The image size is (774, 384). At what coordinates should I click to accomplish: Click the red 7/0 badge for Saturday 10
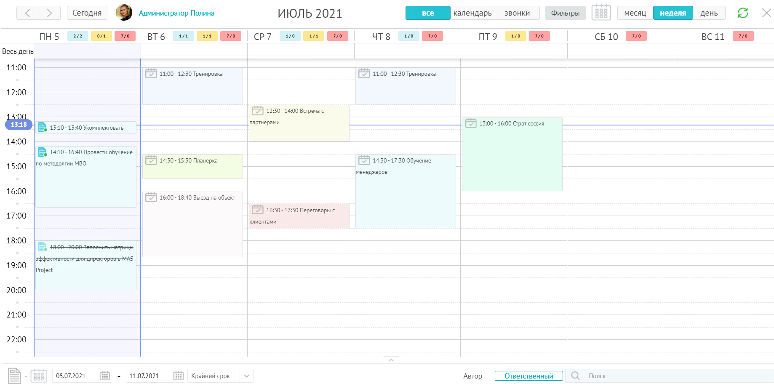pos(636,36)
